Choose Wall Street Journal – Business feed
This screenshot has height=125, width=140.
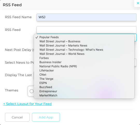point(84,41)
